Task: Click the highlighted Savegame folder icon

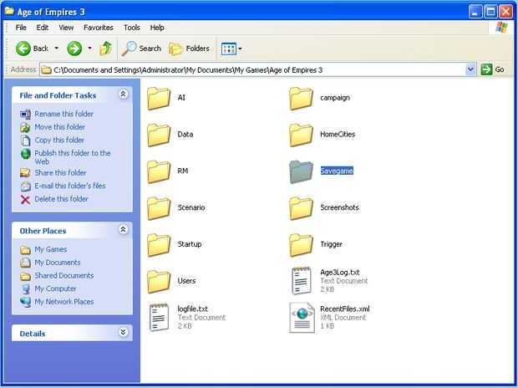Action: [301, 171]
